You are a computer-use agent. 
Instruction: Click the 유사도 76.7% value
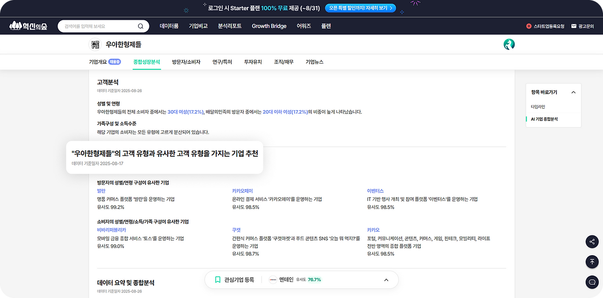(314, 280)
